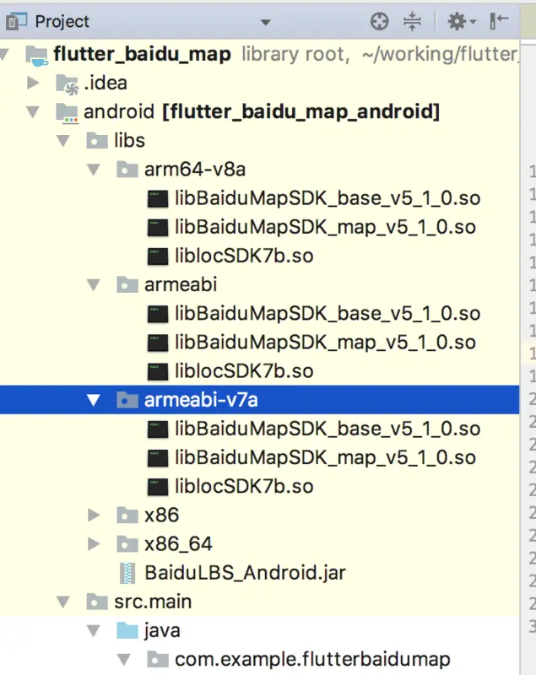The height and width of the screenshot is (675, 536).
Task: Click the Project panel icon
Action: coord(16,21)
